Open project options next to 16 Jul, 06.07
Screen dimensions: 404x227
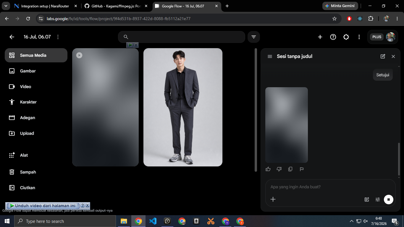[58, 37]
